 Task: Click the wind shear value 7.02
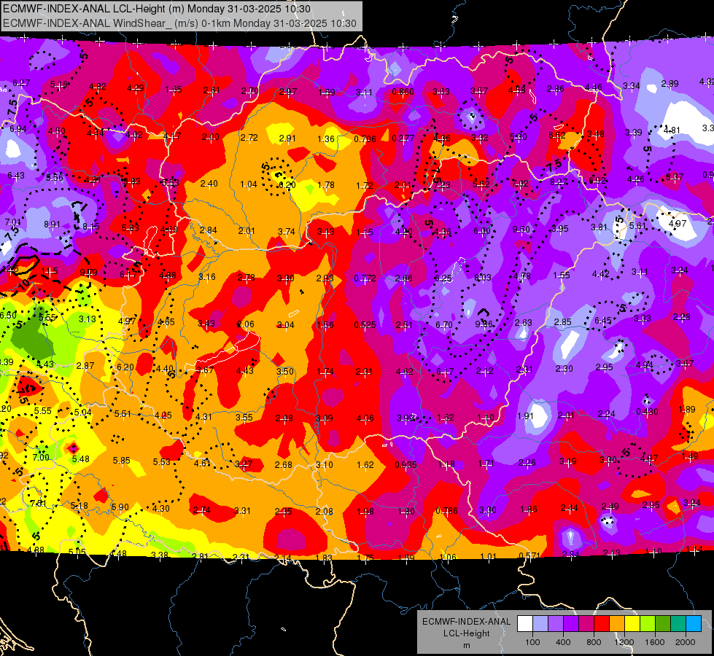[520, 184]
